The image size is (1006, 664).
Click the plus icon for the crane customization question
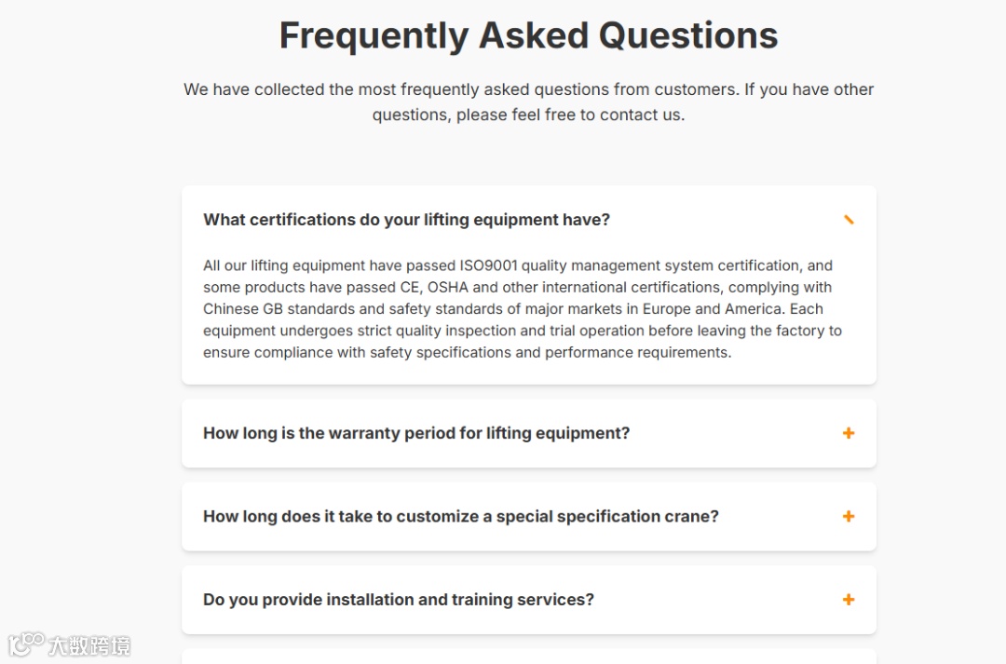[x=848, y=516]
